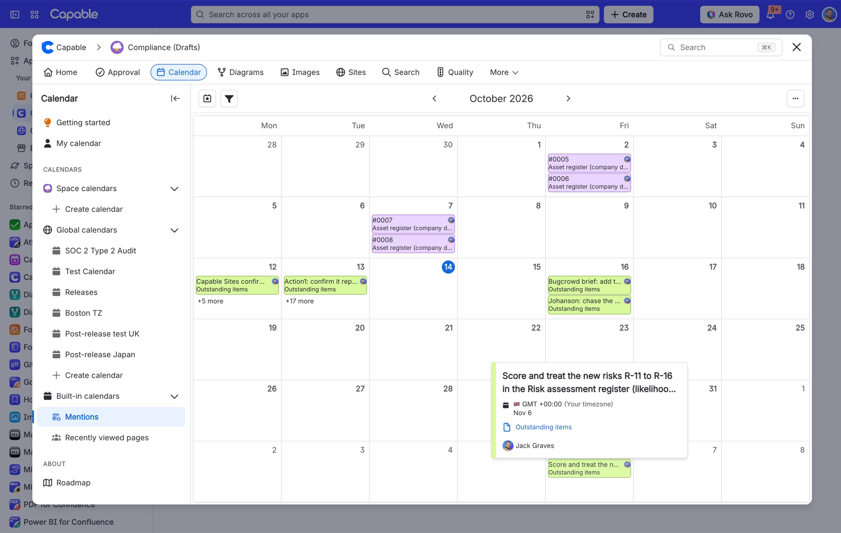Switch to the Home tab

61,72
